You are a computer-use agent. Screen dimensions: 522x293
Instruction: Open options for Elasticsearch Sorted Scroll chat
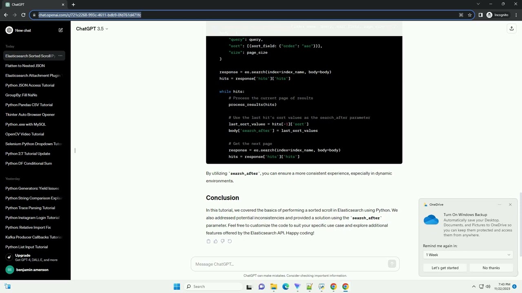[x=60, y=56]
